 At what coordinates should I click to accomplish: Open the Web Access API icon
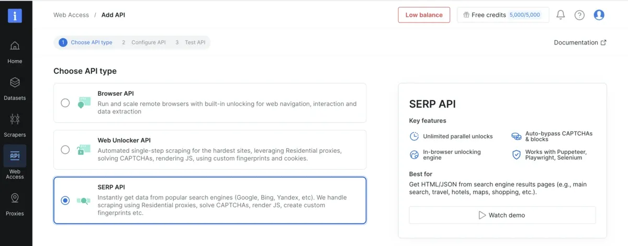(x=15, y=156)
